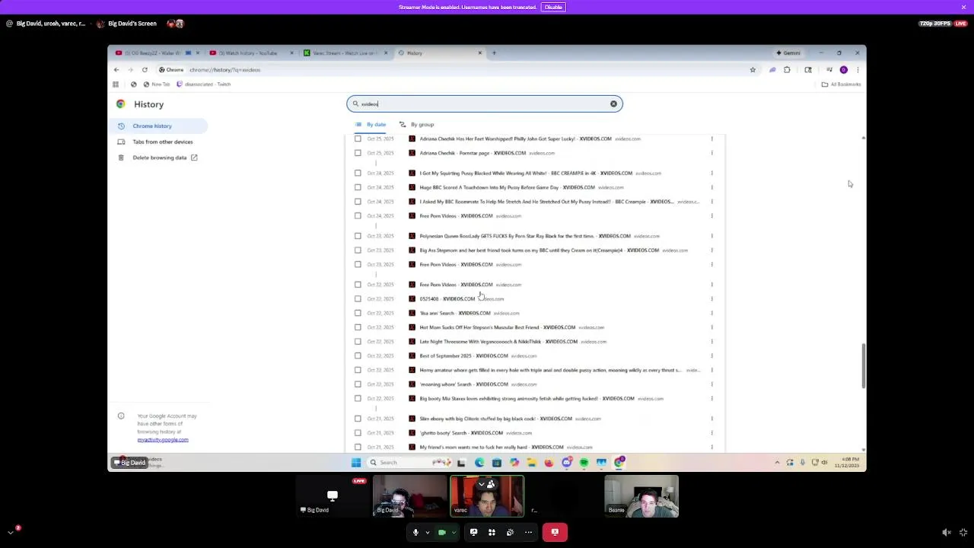Go back in the Chrome browser

pyautogui.click(x=116, y=70)
